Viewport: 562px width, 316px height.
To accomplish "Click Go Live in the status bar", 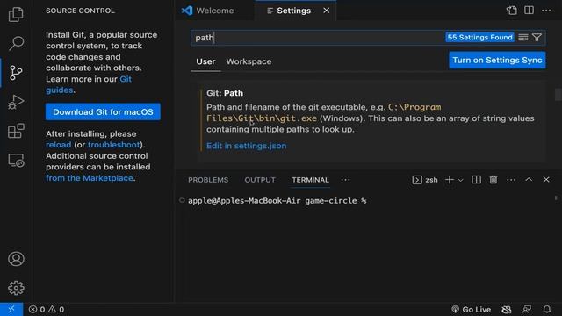I will tap(471, 309).
